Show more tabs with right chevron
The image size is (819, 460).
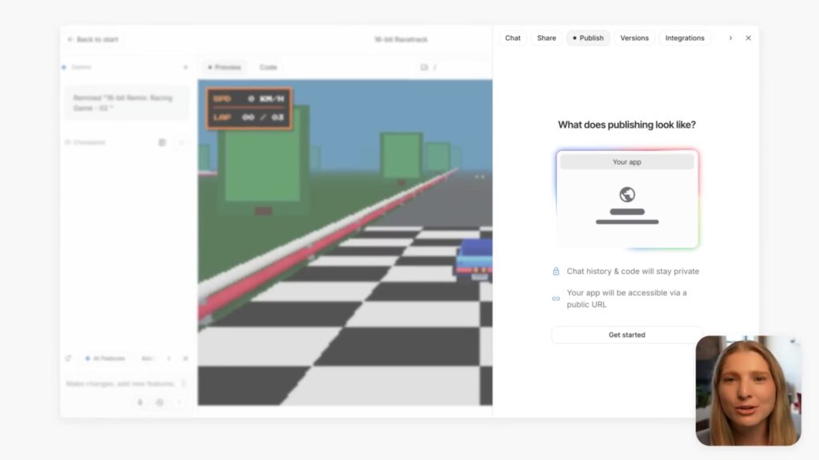[730, 38]
